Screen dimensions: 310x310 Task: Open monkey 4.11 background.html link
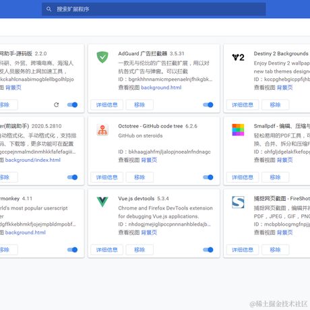pyautogui.click(x=26, y=232)
